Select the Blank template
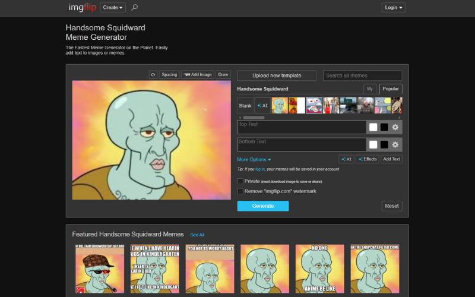Image resolution: width=475 pixels, height=297 pixels. tap(245, 106)
